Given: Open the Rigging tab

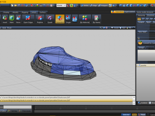Looking at the screenshot, I should coord(25,12).
